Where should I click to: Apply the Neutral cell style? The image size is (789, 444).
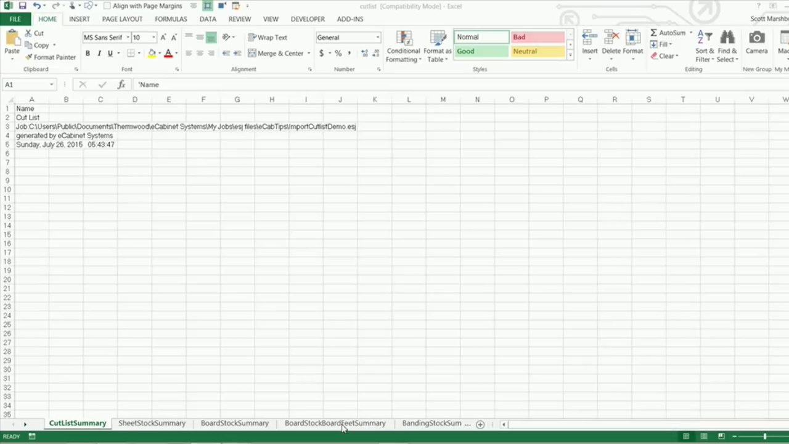pos(538,51)
